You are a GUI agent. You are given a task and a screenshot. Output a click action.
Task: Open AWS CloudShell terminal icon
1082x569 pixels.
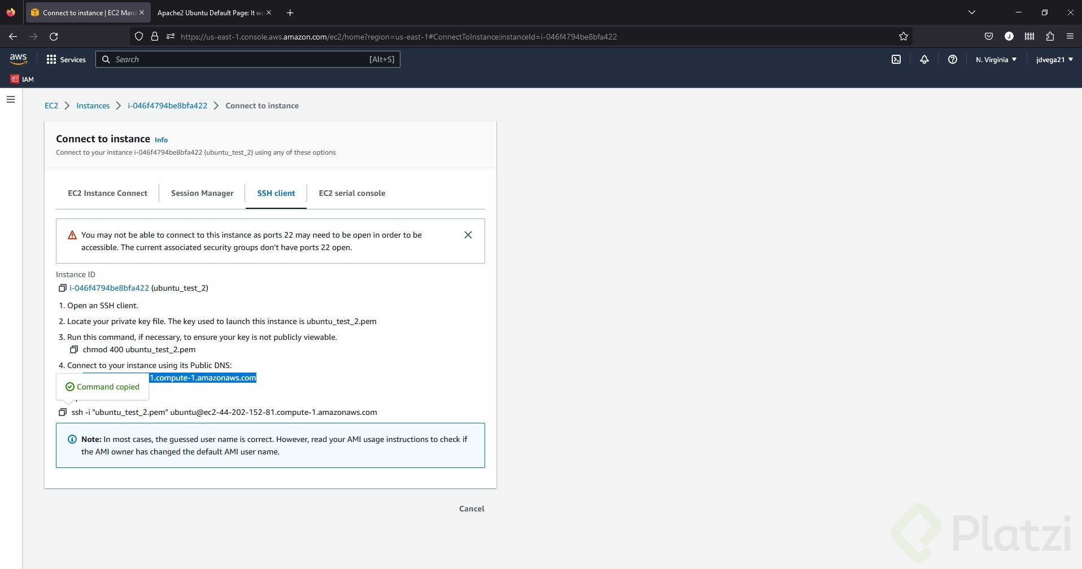point(896,59)
